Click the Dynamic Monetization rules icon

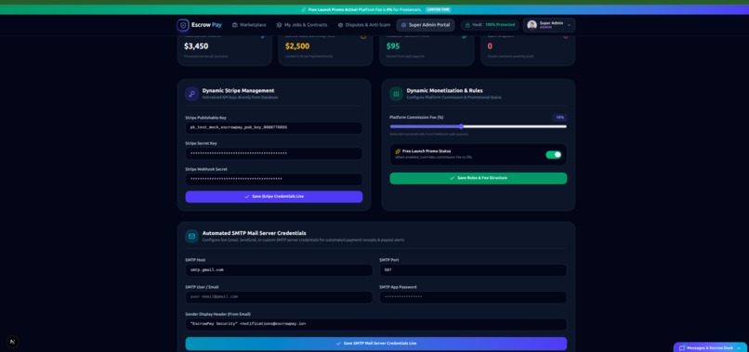[396, 94]
